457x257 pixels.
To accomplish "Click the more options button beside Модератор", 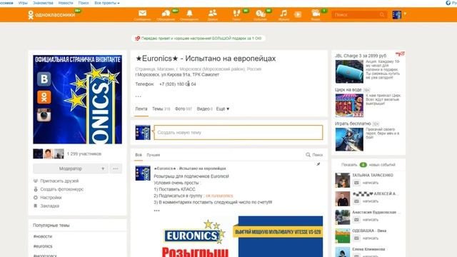I will tap(116, 168).
